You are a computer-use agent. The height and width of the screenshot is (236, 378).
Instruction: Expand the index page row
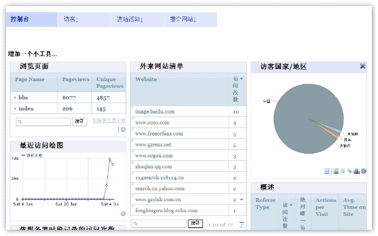(15, 109)
